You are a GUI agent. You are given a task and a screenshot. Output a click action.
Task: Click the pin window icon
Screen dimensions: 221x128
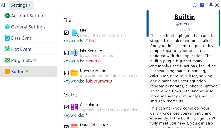(211, 5)
